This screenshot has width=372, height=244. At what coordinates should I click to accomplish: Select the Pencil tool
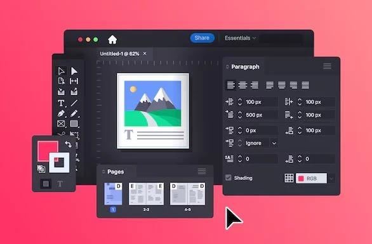[74, 113]
